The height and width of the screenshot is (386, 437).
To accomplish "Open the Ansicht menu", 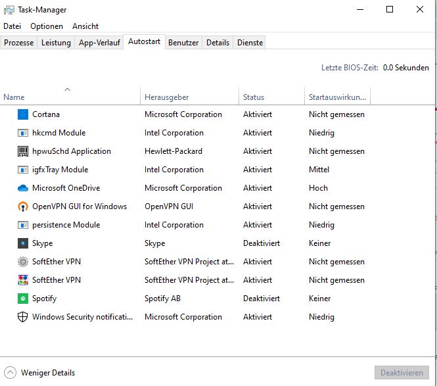I will (x=85, y=26).
